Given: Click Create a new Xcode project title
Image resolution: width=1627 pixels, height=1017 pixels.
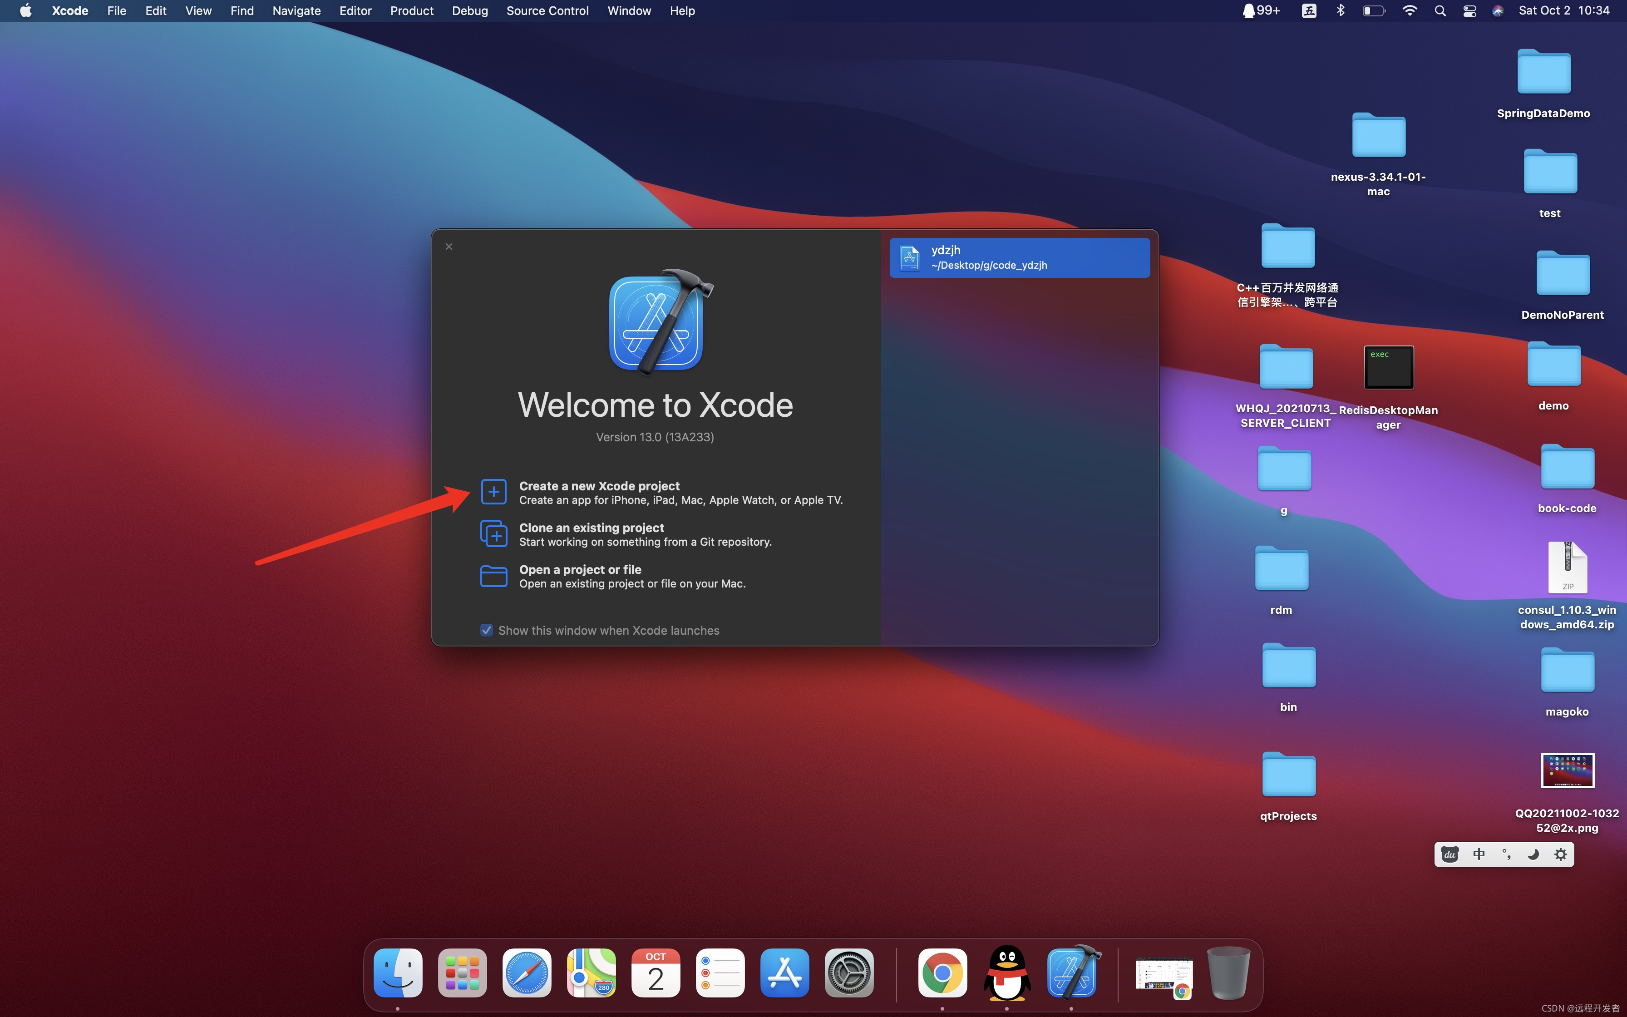Looking at the screenshot, I should (599, 486).
